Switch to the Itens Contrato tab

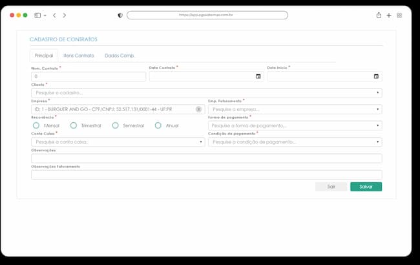[79, 56]
